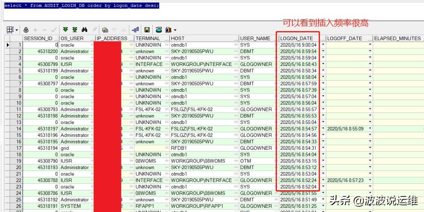Select LOGON_DATE column header

302,38
